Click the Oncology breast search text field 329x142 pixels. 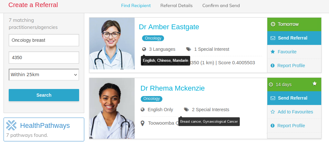click(x=44, y=40)
